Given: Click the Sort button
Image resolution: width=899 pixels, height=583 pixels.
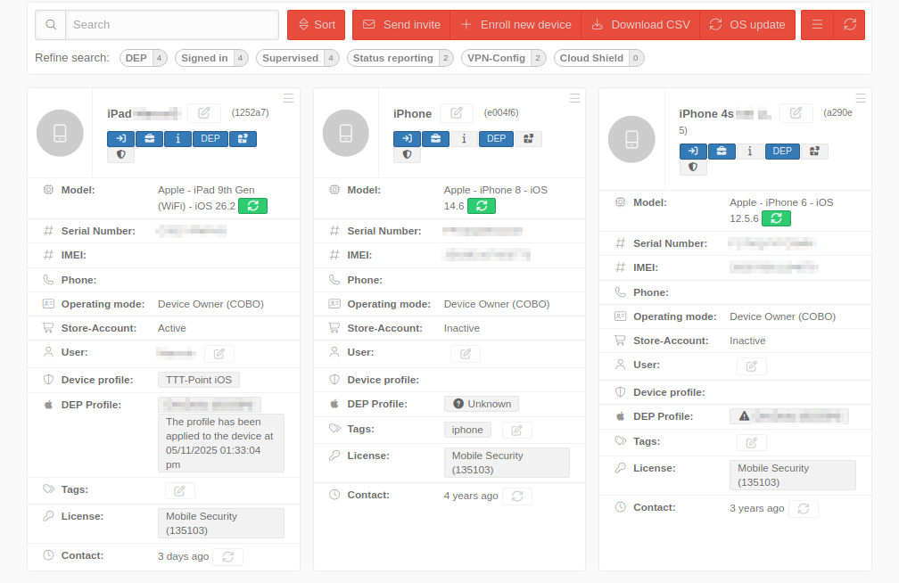Looking at the screenshot, I should coord(316,25).
